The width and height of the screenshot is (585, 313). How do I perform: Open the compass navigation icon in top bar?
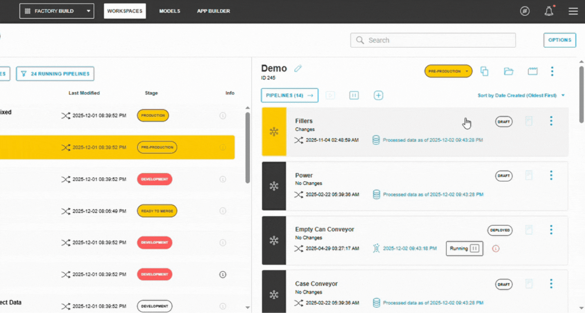tap(525, 11)
